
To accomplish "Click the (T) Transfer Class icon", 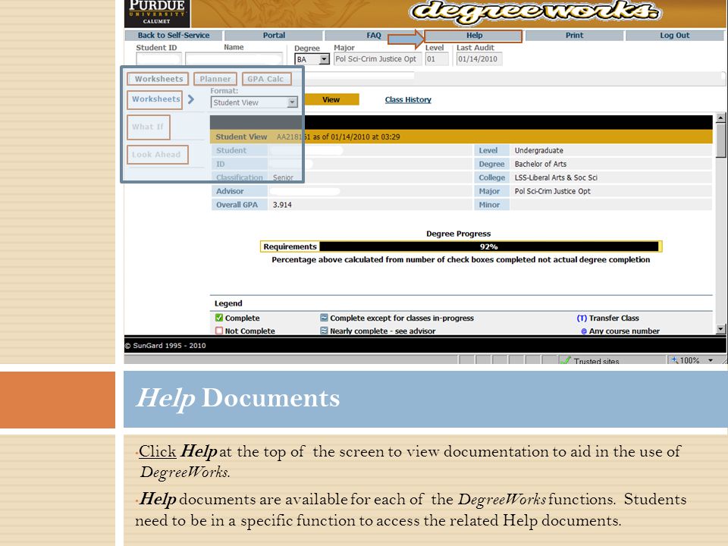I will click(x=582, y=318).
